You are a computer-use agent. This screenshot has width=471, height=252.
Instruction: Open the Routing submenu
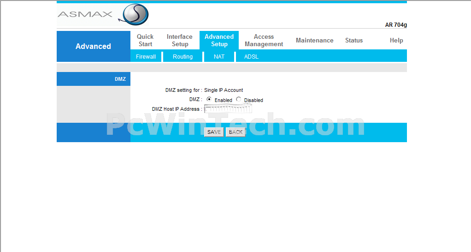point(183,56)
